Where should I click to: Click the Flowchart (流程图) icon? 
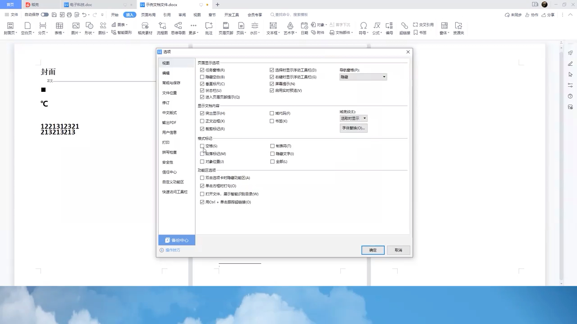(x=162, y=28)
